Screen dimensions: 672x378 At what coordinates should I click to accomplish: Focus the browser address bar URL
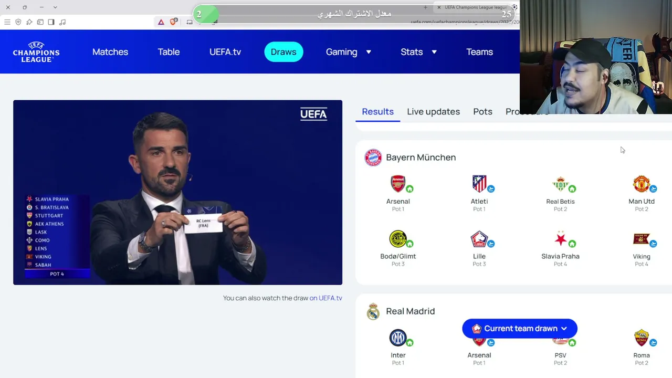coord(465,22)
